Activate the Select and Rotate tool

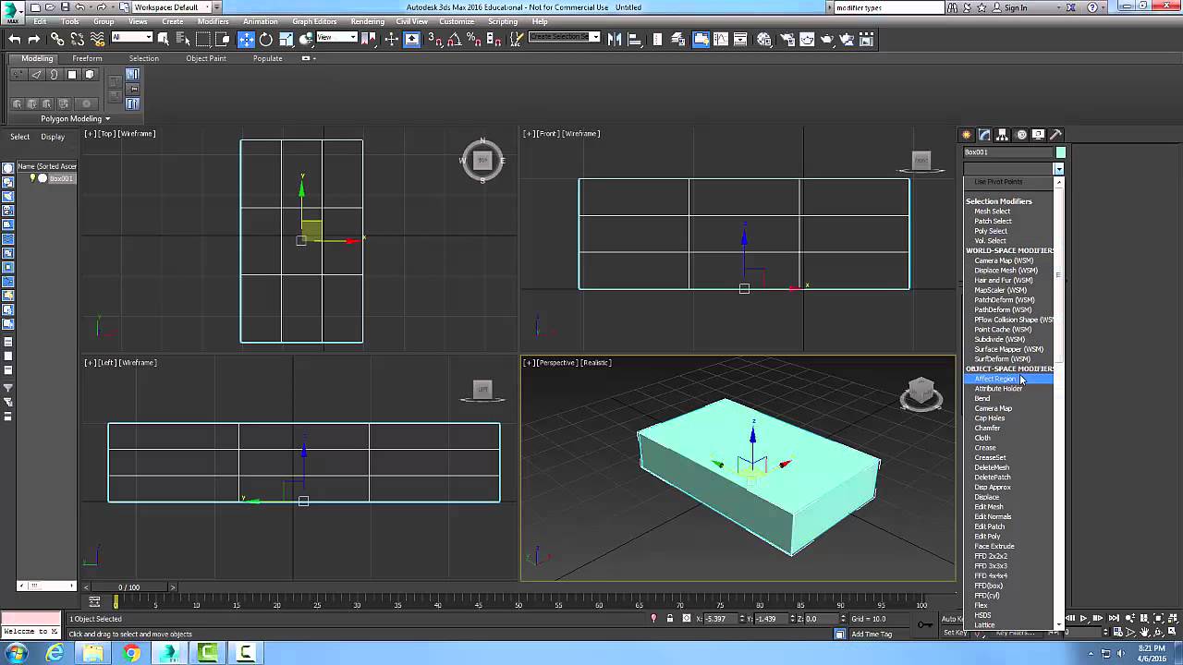265,39
